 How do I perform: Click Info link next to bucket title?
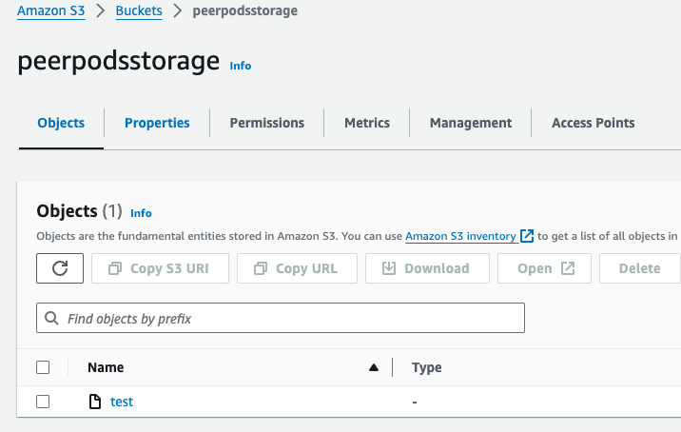[241, 66]
